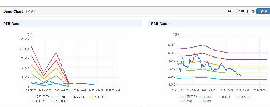This screenshot has width=270, height=107.
Task: Click the (원) unit label above PBR chart
Action: click(176, 34)
